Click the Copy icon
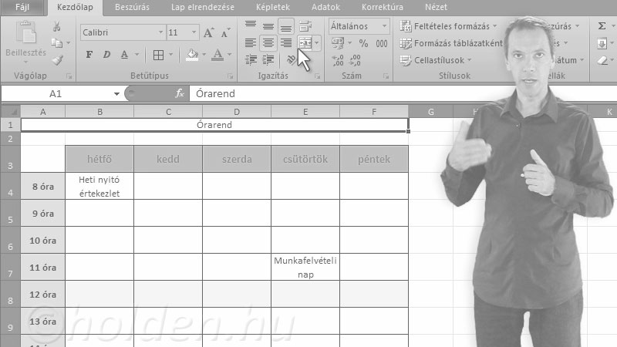This screenshot has height=347, width=617. click(57, 43)
